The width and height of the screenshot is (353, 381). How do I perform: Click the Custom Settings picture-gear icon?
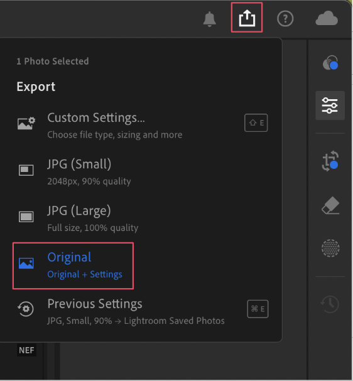pyautogui.click(x=26, y=123)
